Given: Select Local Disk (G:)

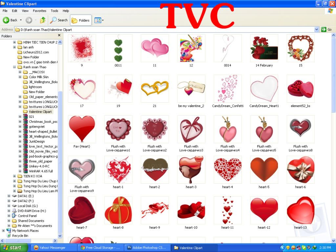Looking at the screenshot, I should pos(28,206).
